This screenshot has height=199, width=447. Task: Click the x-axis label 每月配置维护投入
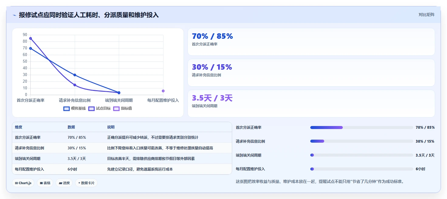[x=163, y=100]
